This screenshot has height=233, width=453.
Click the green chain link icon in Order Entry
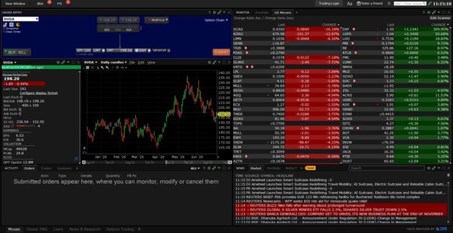219,12
